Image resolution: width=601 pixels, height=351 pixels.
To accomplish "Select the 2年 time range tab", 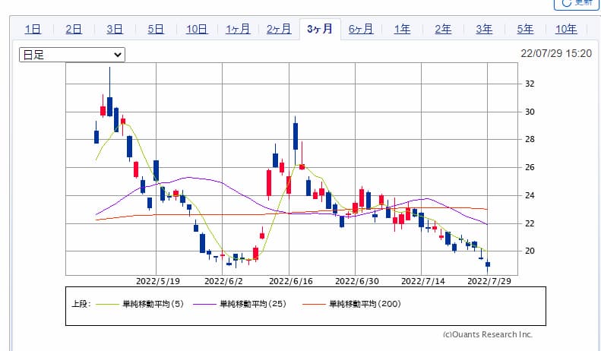I will pyautogui.click(x=443, y=29).
